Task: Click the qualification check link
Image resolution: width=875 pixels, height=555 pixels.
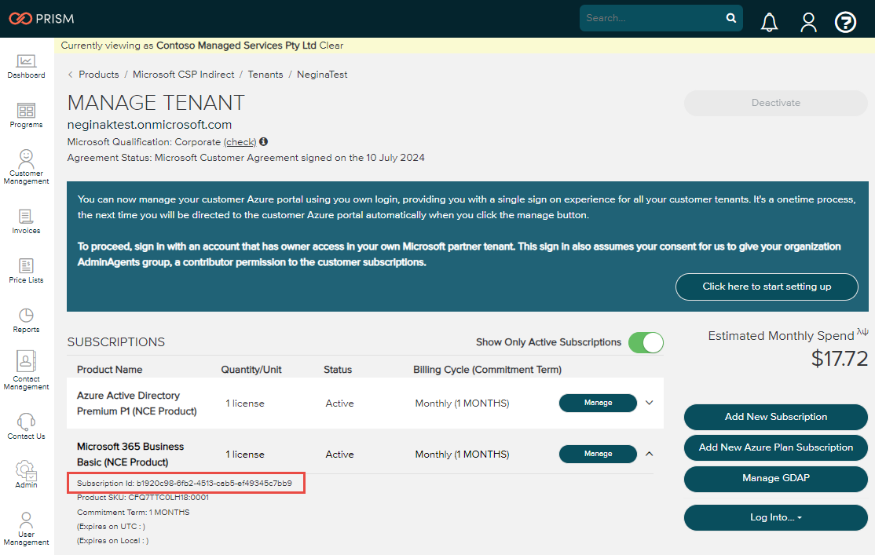Action: 240,142
